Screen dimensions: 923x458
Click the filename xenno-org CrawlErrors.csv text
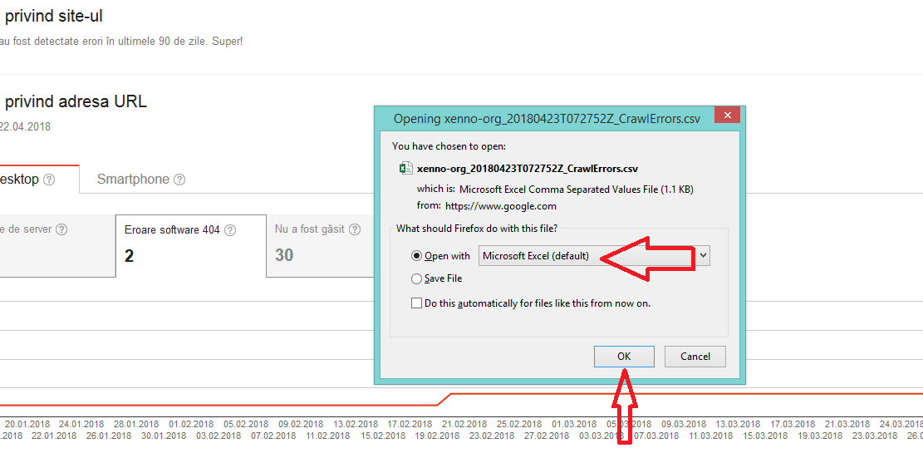528,169
